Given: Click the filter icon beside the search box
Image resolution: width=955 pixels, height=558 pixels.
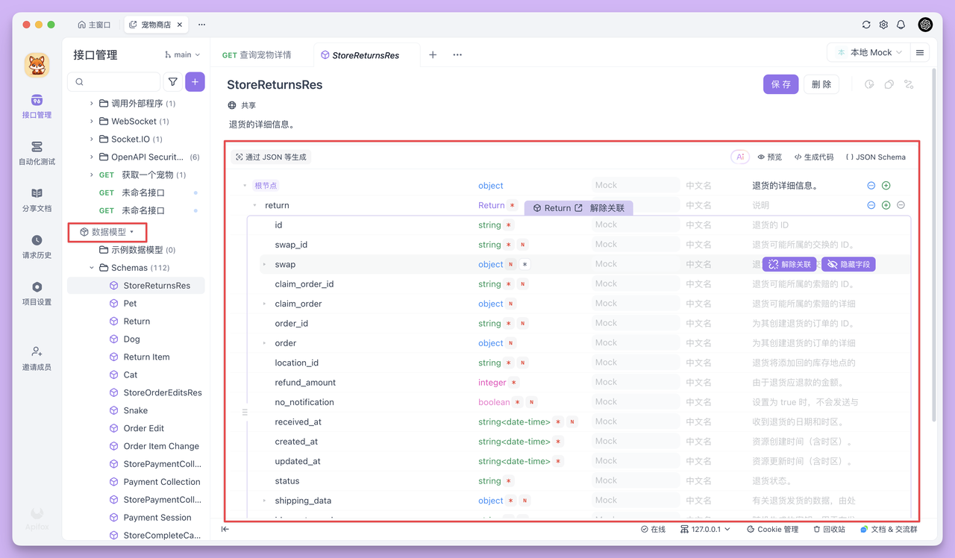Looking at the screenshot, I should pos(173,82).
